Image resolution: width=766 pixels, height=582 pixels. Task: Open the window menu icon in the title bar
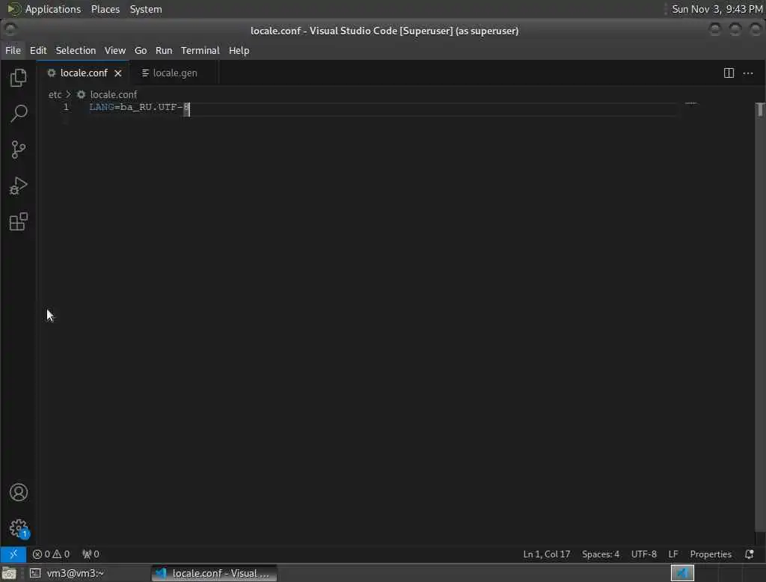(10, 31)
